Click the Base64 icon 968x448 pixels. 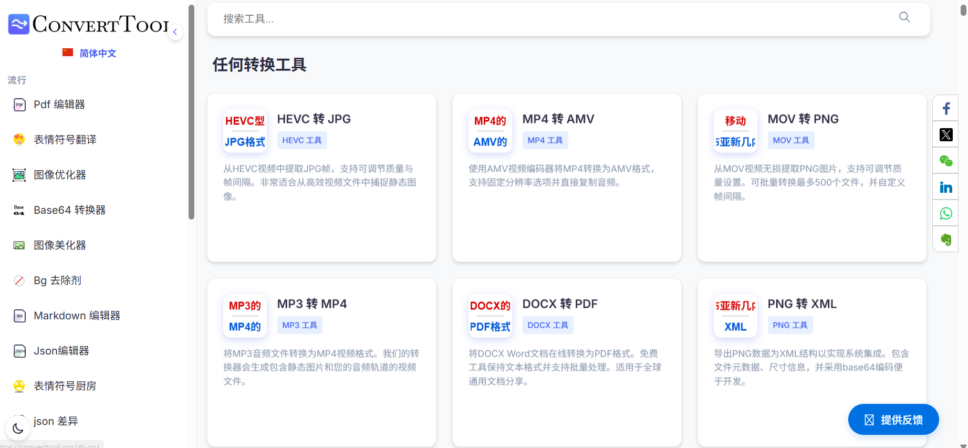click(19, 210)
